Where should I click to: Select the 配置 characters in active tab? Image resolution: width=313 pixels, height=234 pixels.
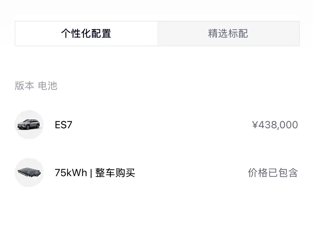click(x=101, y=34)
